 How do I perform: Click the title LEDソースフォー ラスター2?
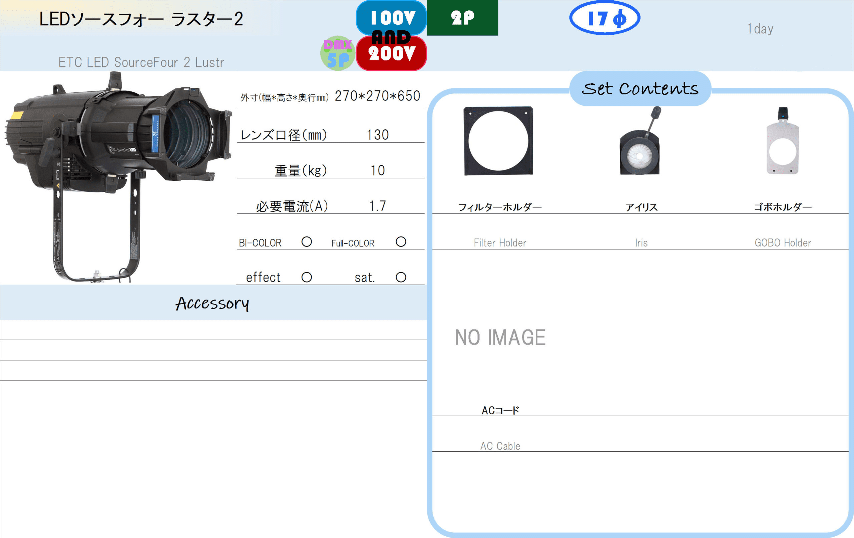coord(141,19)
